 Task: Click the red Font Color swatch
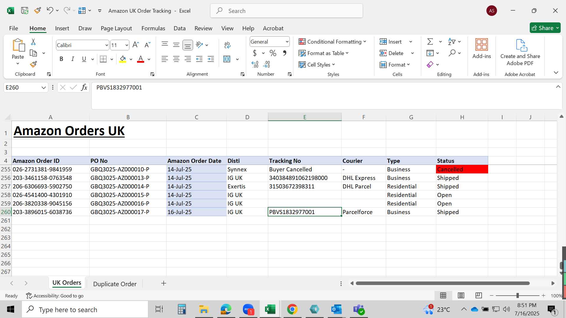141,59
